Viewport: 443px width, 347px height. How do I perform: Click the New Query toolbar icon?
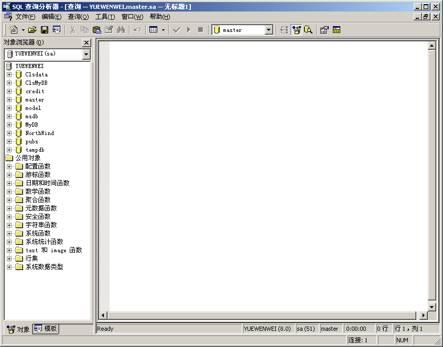pyautogui.click(x=14, y=30)
